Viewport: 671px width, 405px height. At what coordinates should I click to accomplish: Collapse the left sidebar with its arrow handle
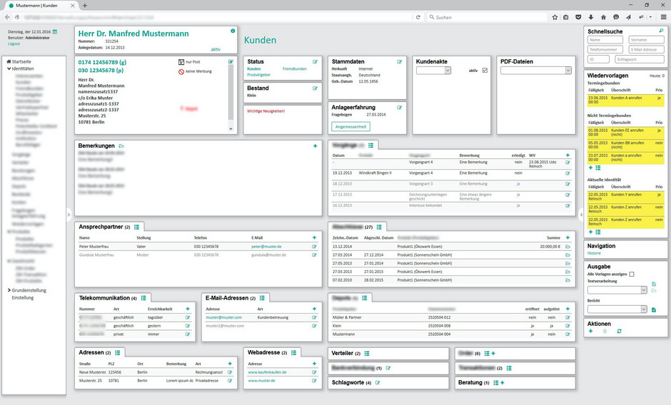click(69, 215)
